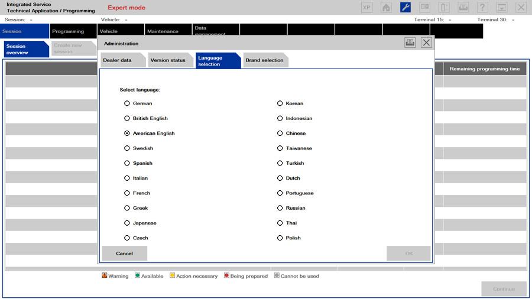Viewport: 532px width, 299px height.
Task: Choose Indonesian language
Action: pos(280,118)
